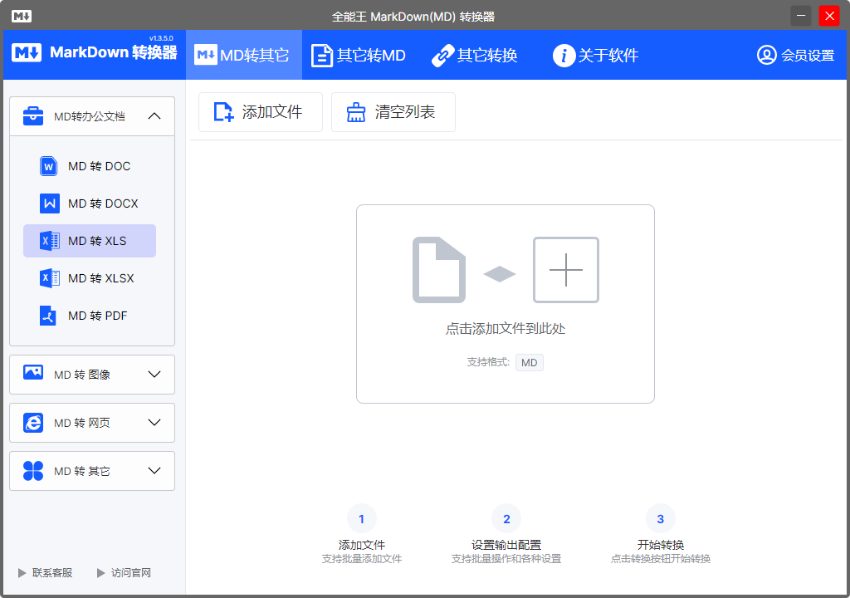Click the link chain icon for 其它转换

coord(442,56)
